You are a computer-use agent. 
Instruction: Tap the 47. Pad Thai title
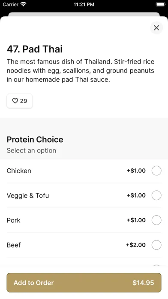[x=35, y=49]
